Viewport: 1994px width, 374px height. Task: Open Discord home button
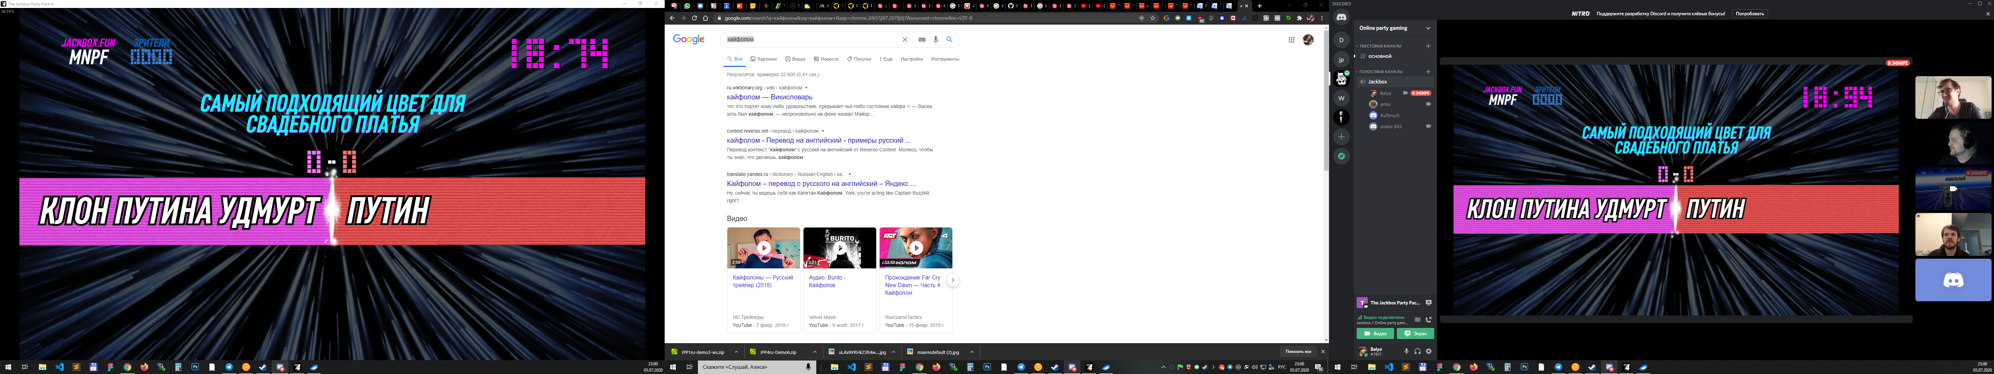1341,17
